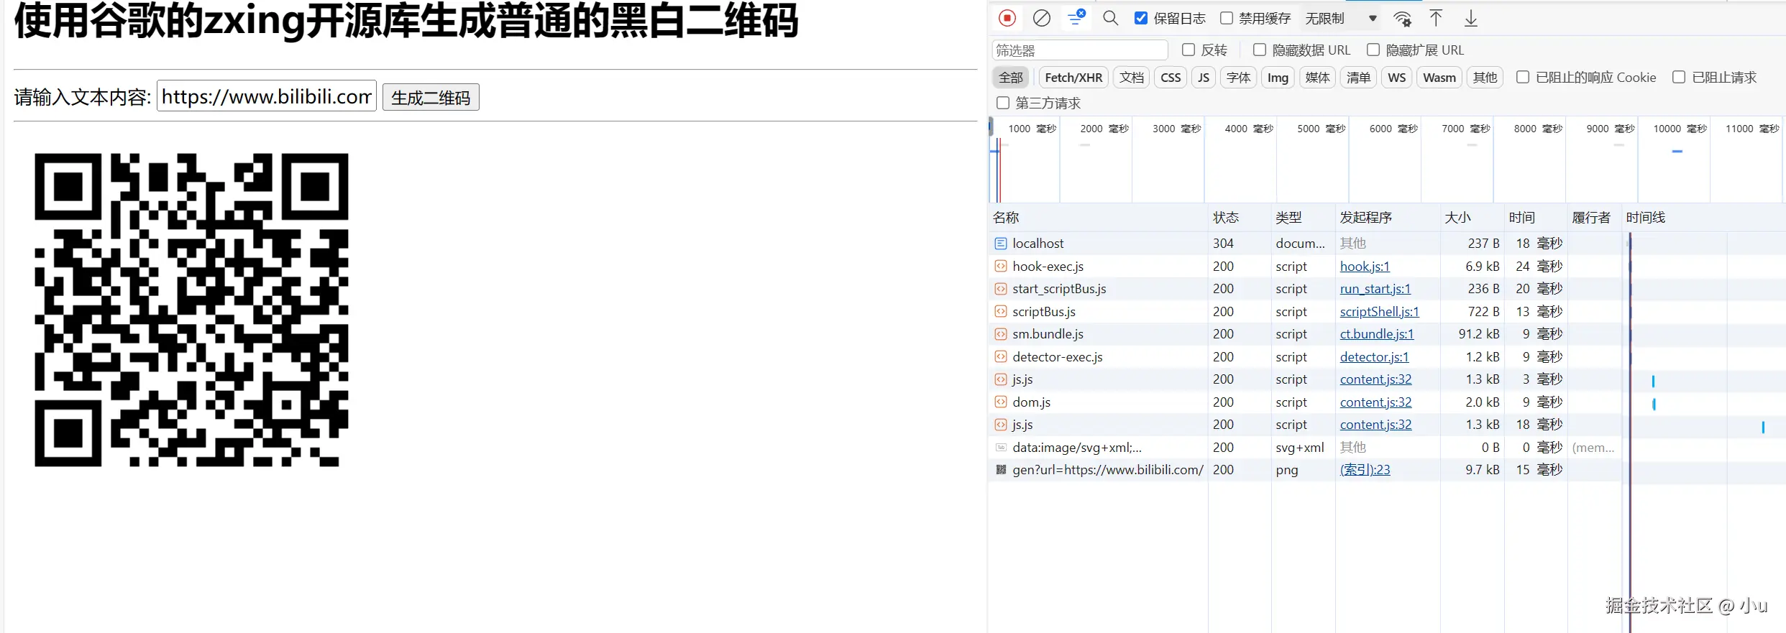This screenshot has height=633, width=1786.
Task: Select scriptBus.js request row
Action: click(1388, 312)
